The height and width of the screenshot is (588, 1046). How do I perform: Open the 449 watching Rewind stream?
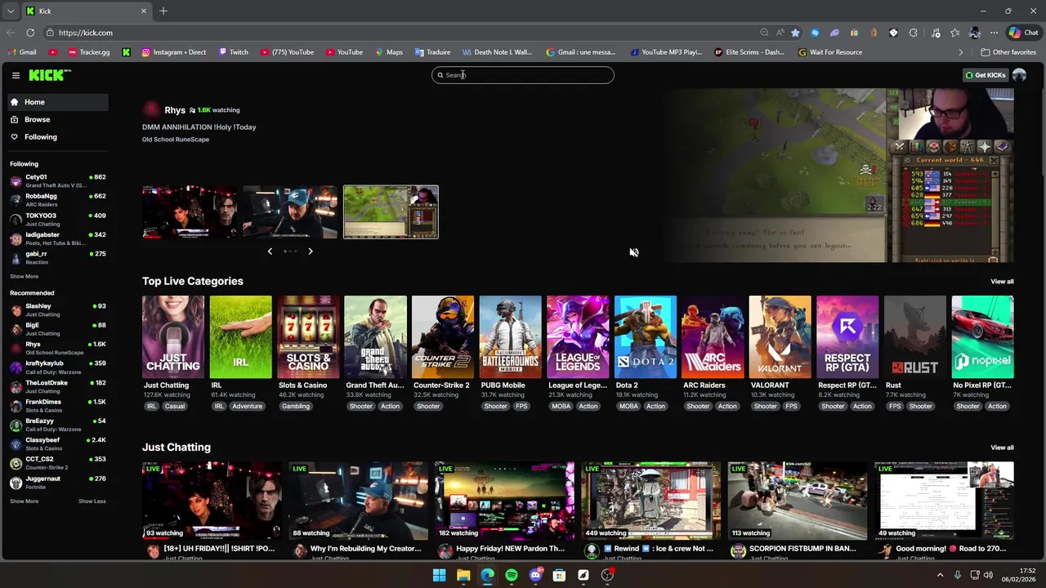[651, 501]
